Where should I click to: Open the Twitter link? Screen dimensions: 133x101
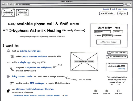[x=125, y=9]
